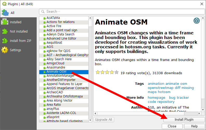Select ArcGIS ImageServer Connector plugin
The height and width of the screenshot is (130, 206).
point(64,88)
